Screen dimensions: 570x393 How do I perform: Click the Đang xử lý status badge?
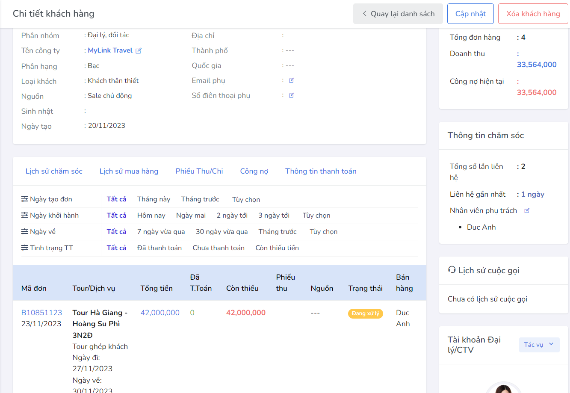tap(366, 313)
